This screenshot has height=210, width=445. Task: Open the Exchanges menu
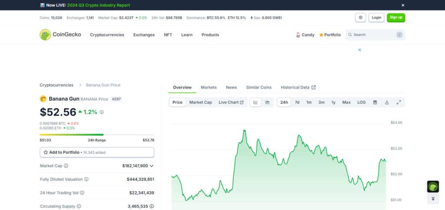(x=144, y=35)
